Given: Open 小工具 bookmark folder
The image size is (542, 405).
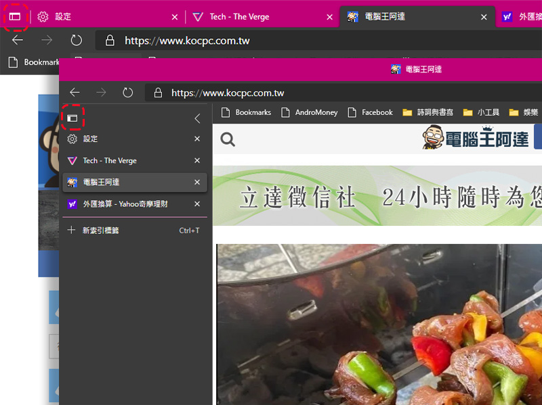Looking at the screenshot, I should pos(481,112).
